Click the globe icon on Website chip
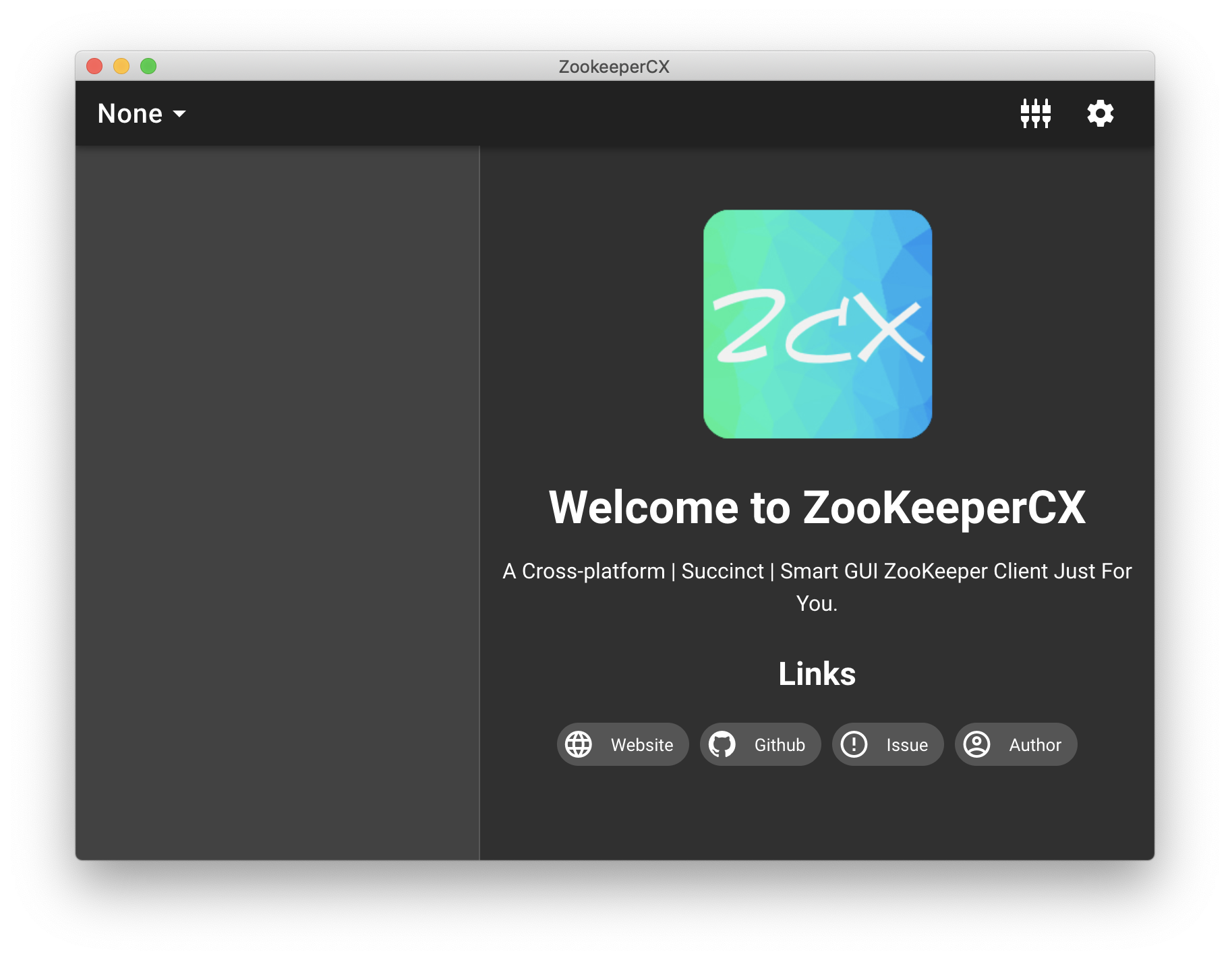The image size is (1230, 960). coord(579,744)
